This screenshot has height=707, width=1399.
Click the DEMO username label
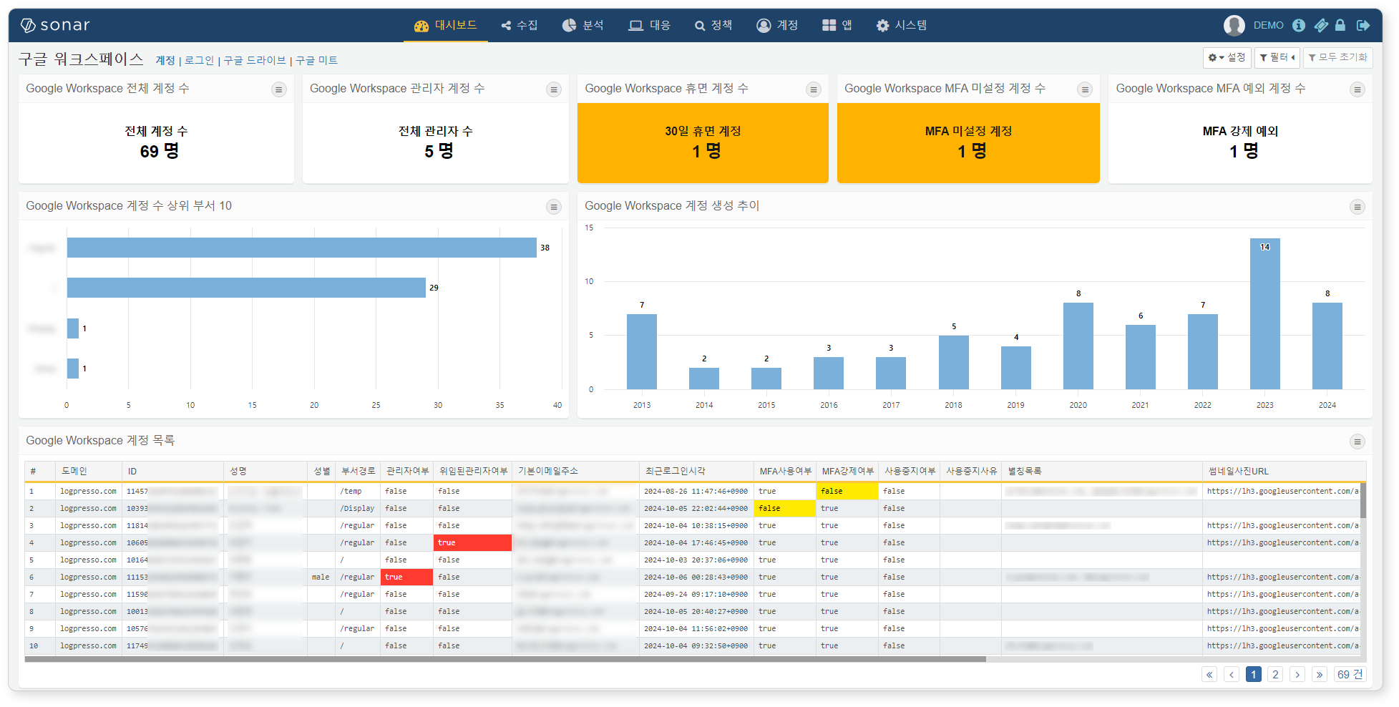1268,25
